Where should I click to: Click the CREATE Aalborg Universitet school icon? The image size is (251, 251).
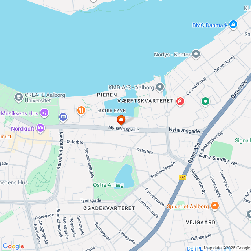click(19, 97)
